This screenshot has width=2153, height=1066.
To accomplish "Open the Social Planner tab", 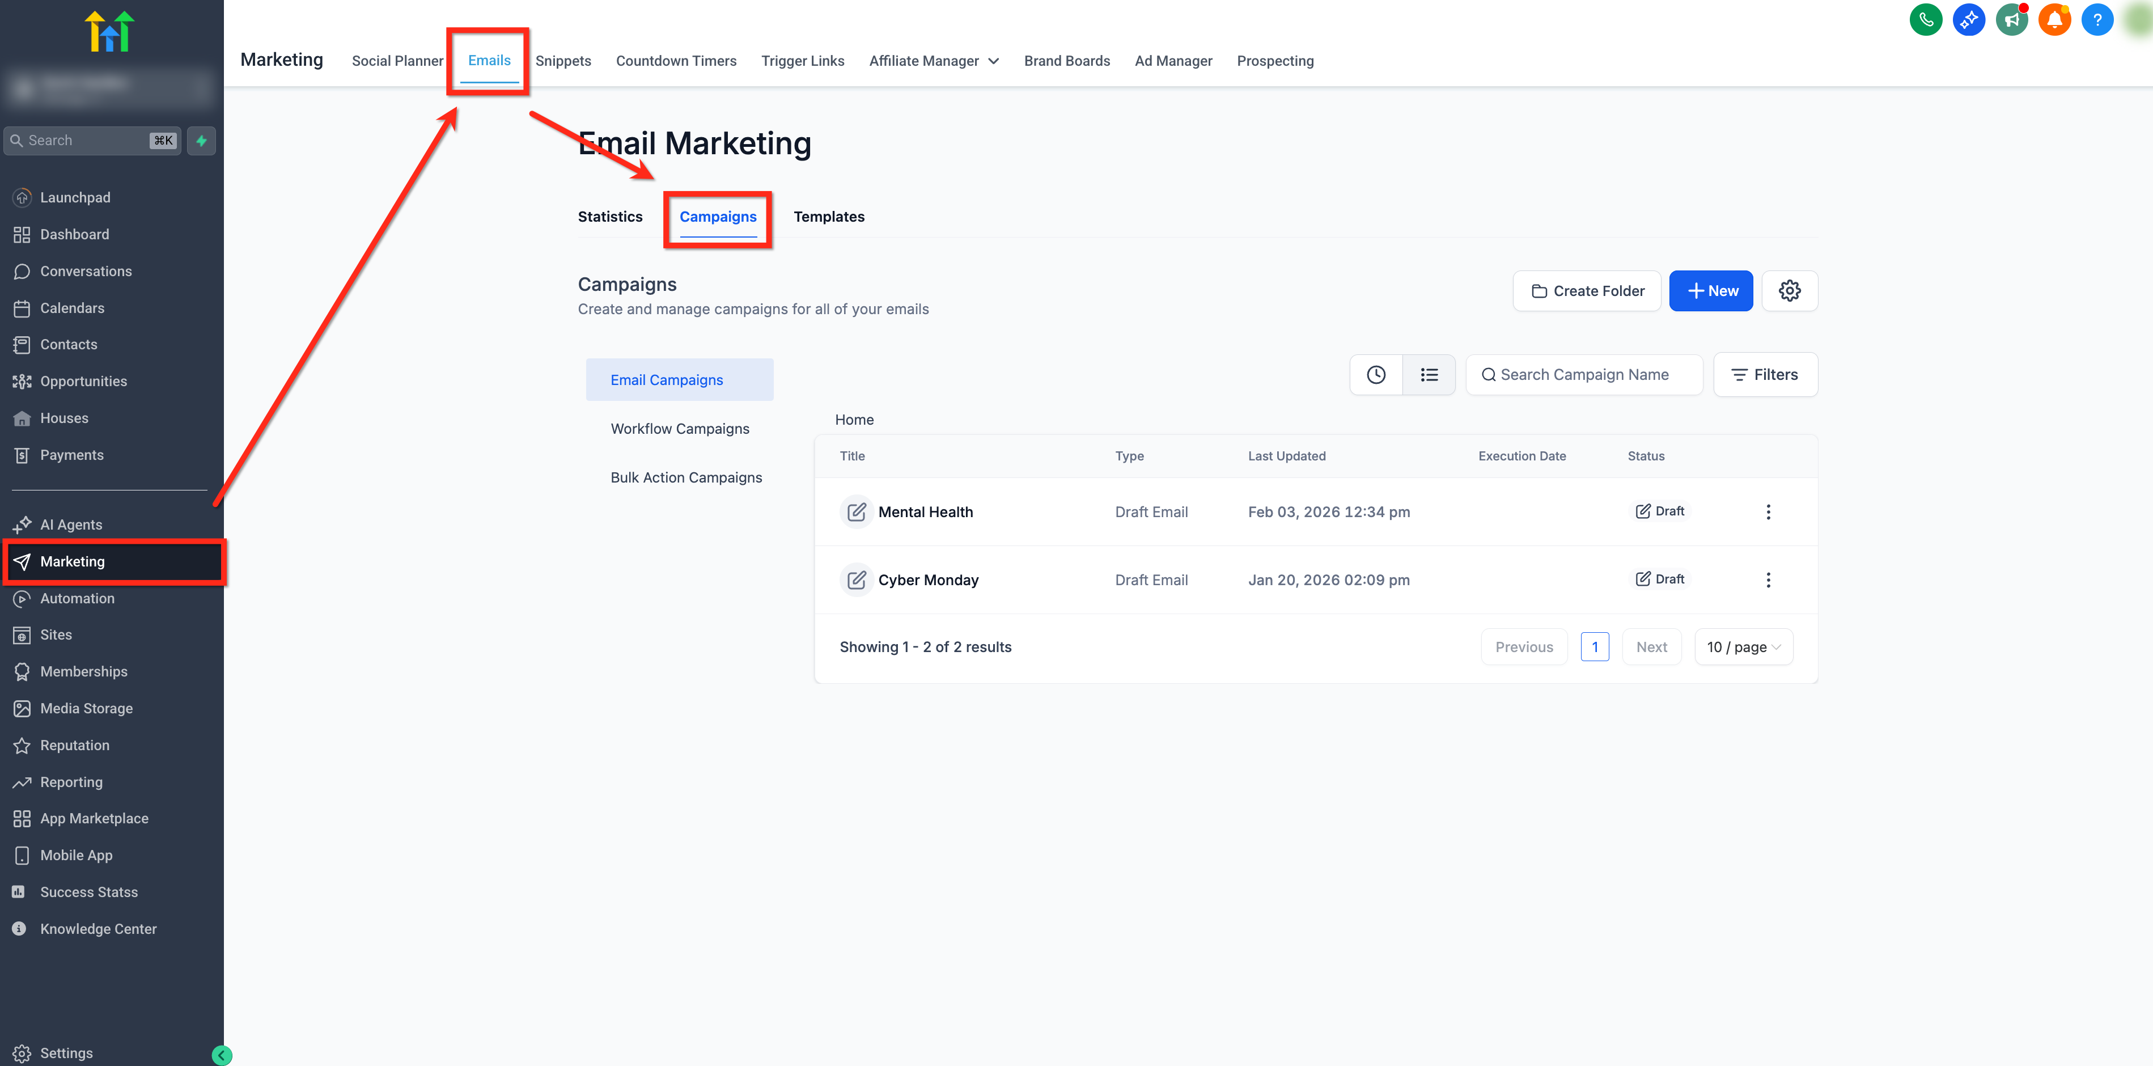I will point(397,61).
